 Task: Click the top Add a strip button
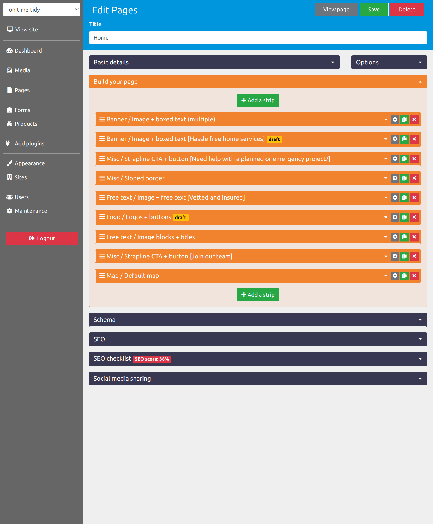point(258,100)
